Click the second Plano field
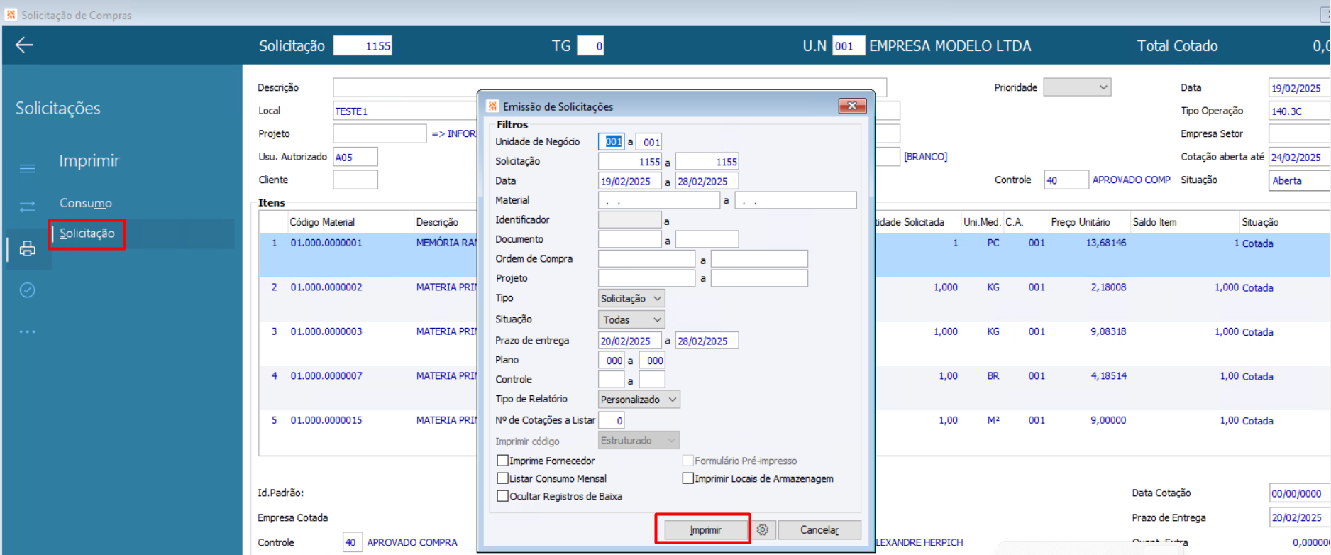Viewport: 1331px width, 555px height. [x=652, y=361]
